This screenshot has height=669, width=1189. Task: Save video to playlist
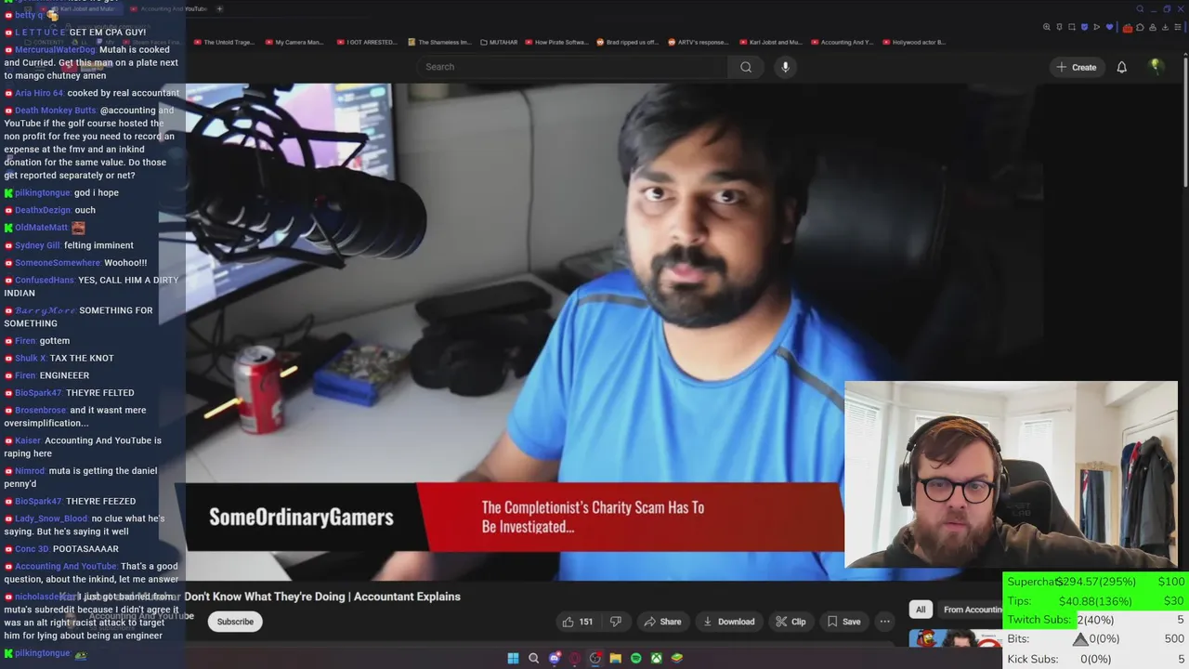point(843,622)
